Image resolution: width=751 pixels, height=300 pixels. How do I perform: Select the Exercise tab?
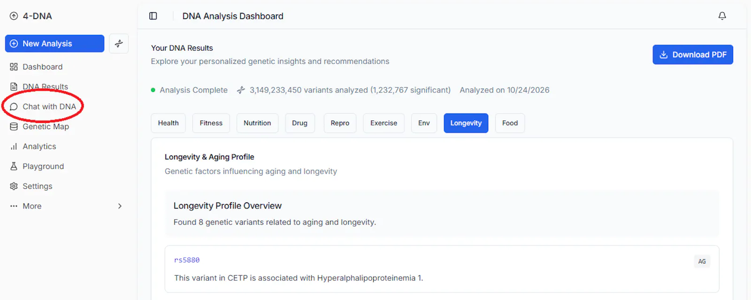pos(383,123)
